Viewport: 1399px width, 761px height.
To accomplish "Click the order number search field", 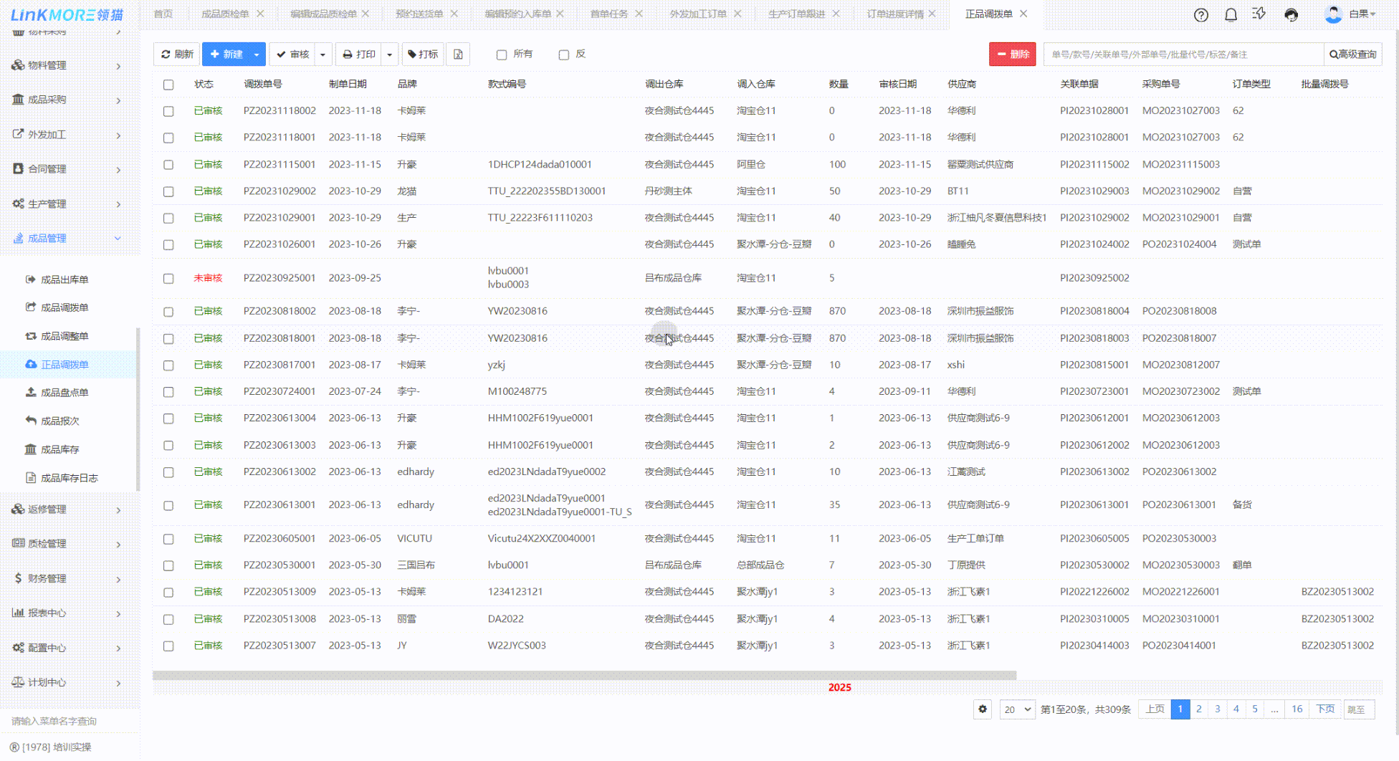I will [1183, 54].
